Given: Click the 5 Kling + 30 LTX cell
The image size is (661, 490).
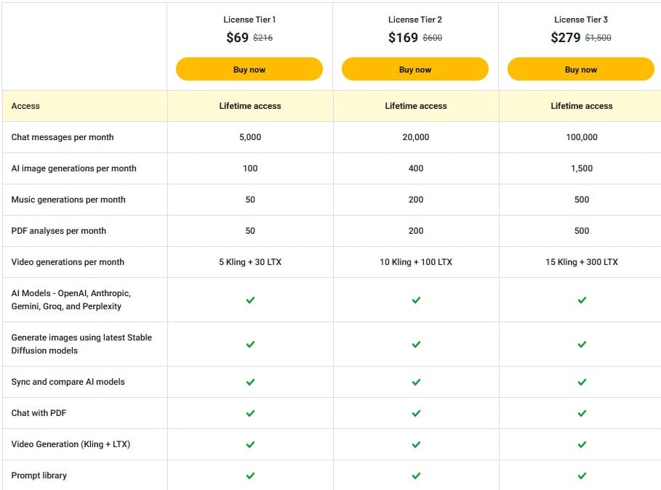Looking at the screenshot, I should pyautogui.click(x=250, y=262).
